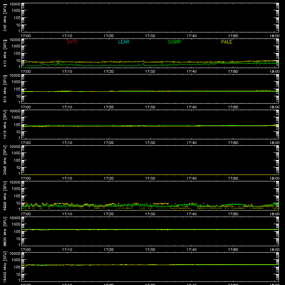The width and height of the screenshot is (285, 285).
Task: Select the 8800 MHz [SFU] axis title
Action: coord(5,231)
